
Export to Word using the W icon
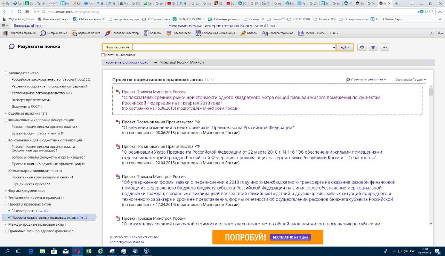tap(373, 47)
